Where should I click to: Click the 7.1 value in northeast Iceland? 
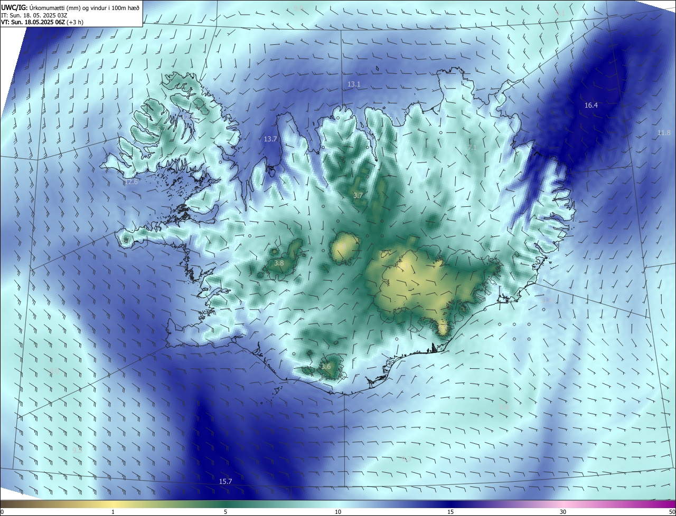click(472, 148)
